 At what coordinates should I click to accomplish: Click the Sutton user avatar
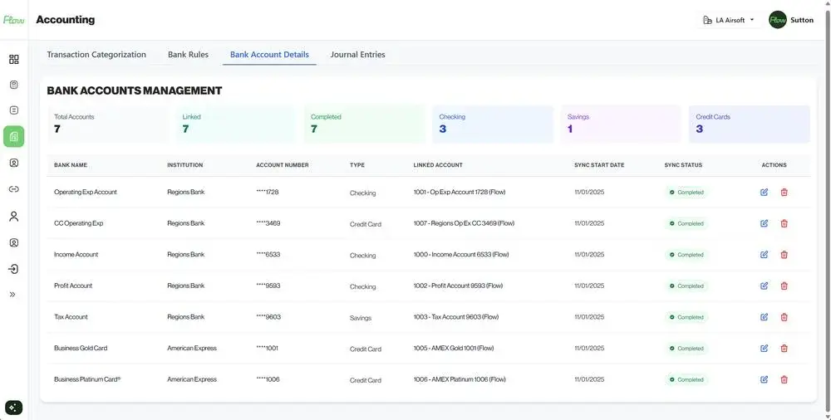pos(778,20)
